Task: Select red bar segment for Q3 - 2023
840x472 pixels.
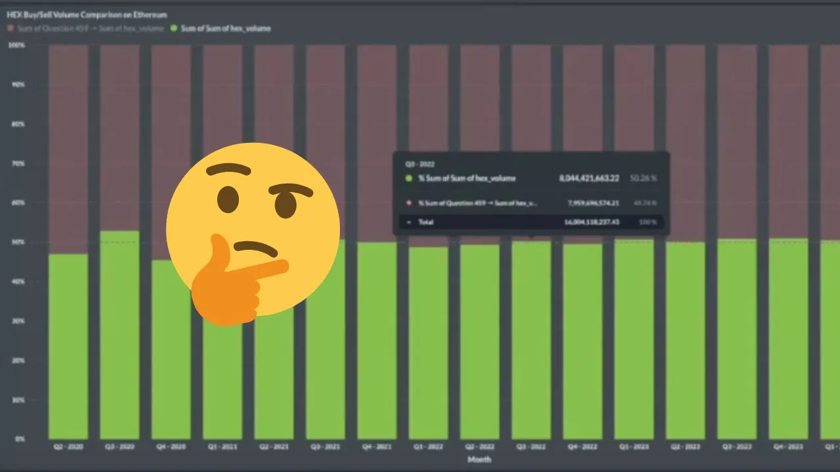Action: [x=737, y=142]
